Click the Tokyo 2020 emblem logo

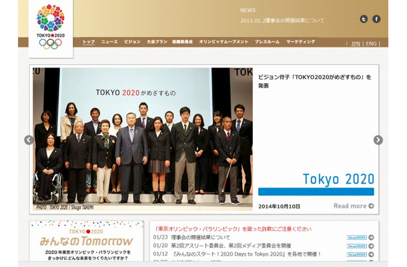(51, 27)
